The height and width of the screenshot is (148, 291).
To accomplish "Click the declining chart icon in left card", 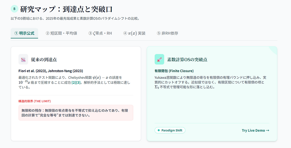I will coord(23,59).
